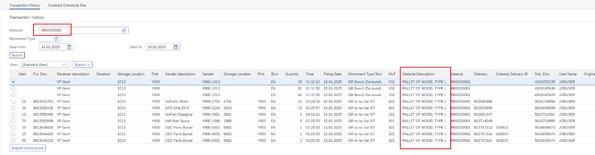Select radio button for VolPart Shanghai row
The height and width of the screenshot is (155, 595).
point(13,114)
